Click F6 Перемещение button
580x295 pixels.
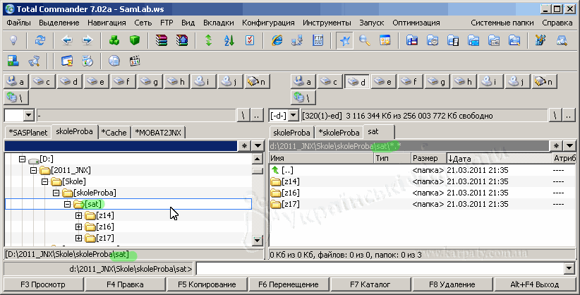[x=289, y=284]
